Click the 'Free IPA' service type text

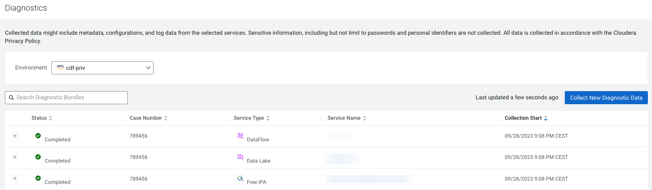click(256, 182)
